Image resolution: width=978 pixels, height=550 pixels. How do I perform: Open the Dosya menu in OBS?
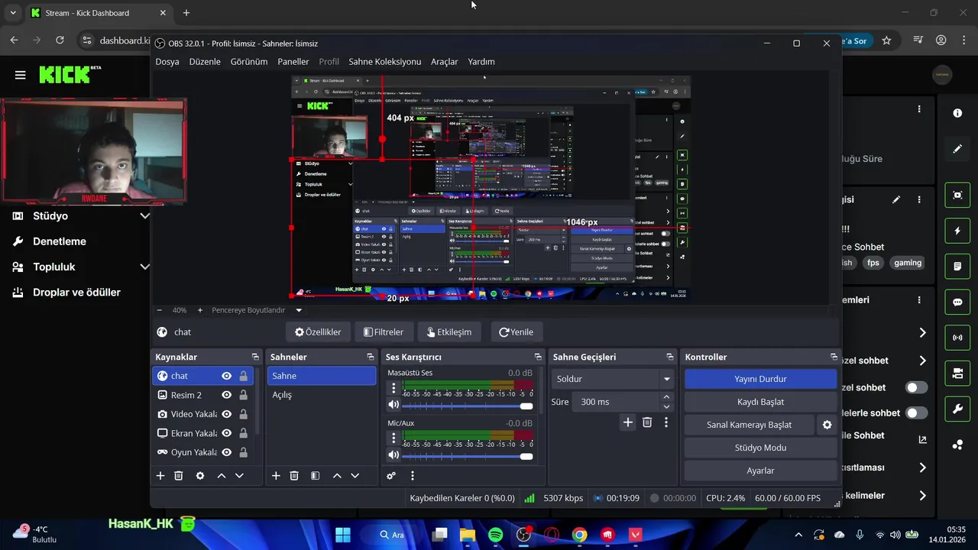tap(167, 62)
